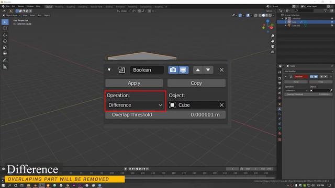Click eyedropper beside Properties editor Object field

tap(331, 90)
